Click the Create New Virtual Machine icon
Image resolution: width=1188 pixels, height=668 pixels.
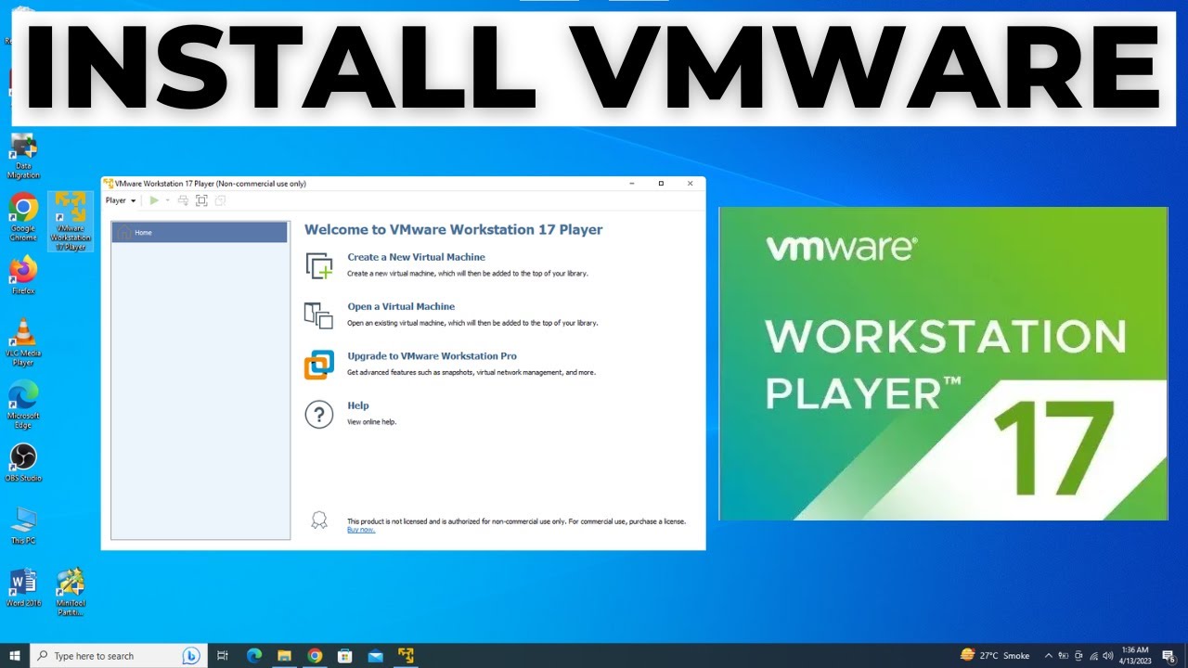click(x=318, y=265)
